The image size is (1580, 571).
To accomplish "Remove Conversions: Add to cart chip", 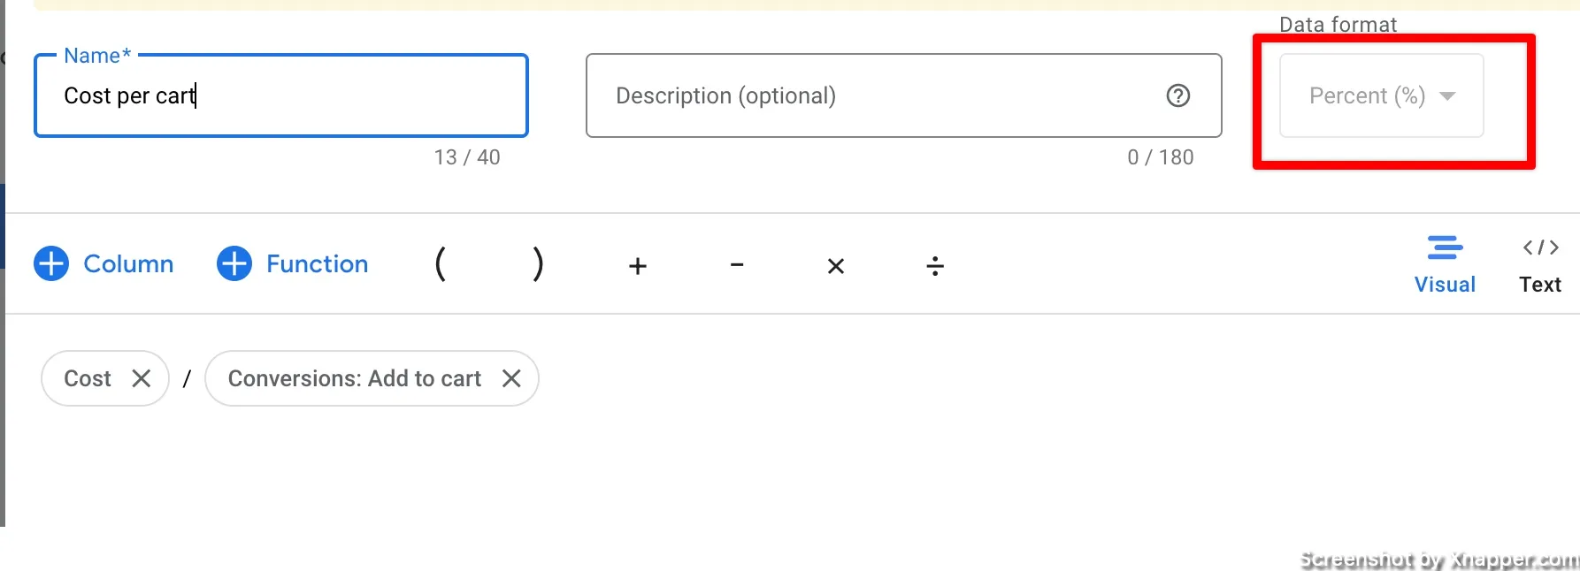I will [511, 378].
